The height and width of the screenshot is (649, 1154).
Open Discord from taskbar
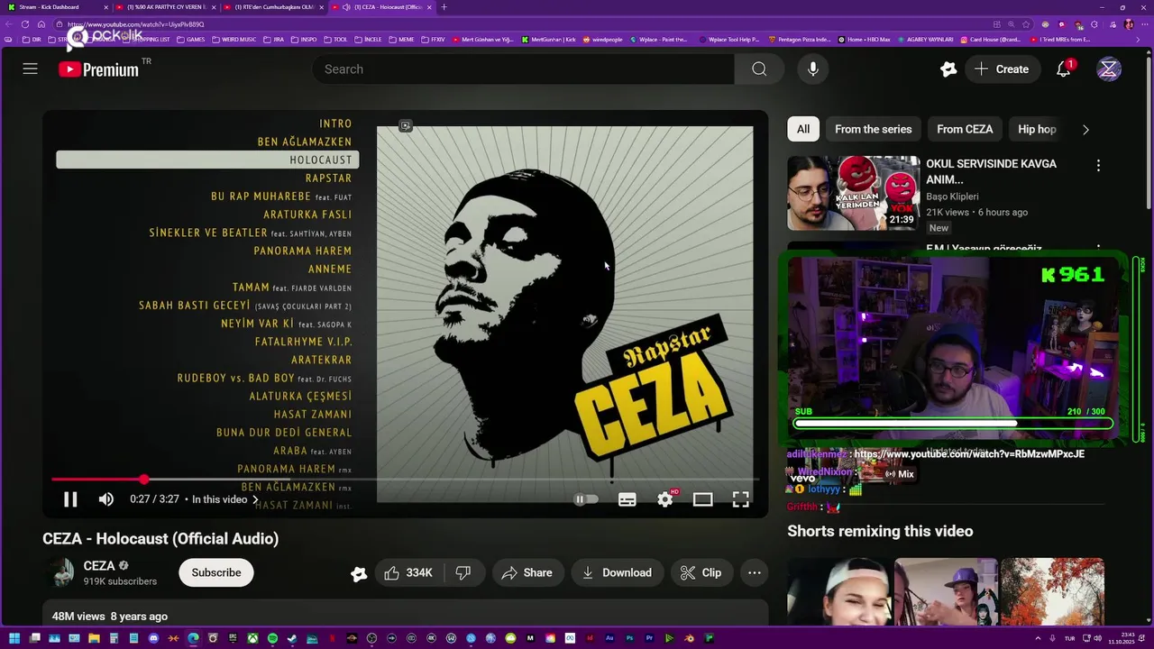point(153,638)
